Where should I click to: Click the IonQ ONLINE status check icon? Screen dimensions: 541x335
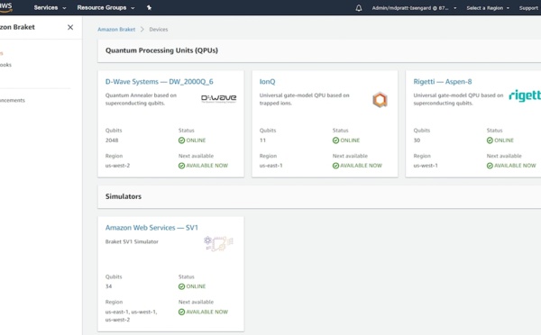coord(335,140)
